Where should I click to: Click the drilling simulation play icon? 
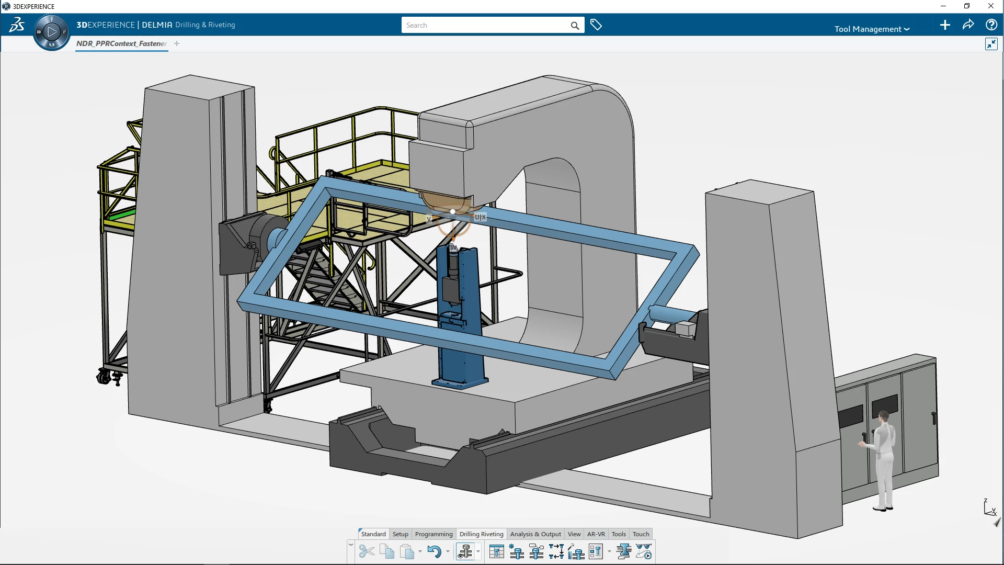tap(644, 551)
